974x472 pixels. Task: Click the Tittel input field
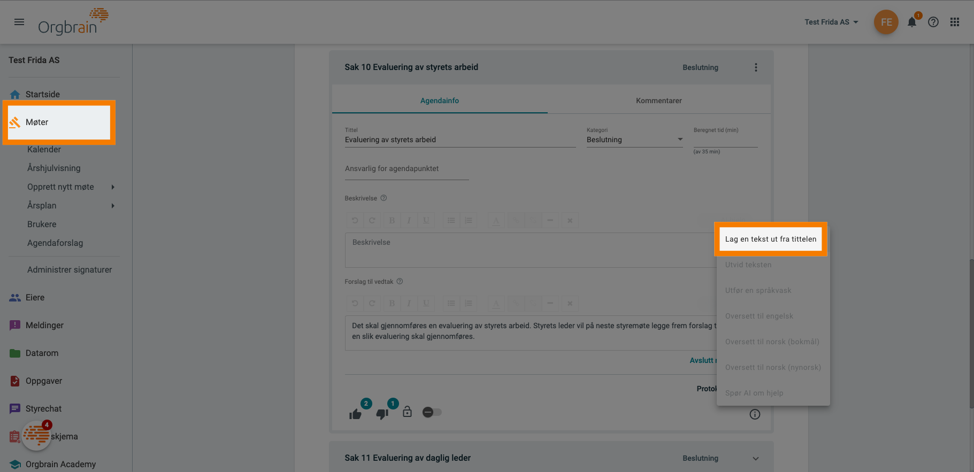tap(460, 140)
